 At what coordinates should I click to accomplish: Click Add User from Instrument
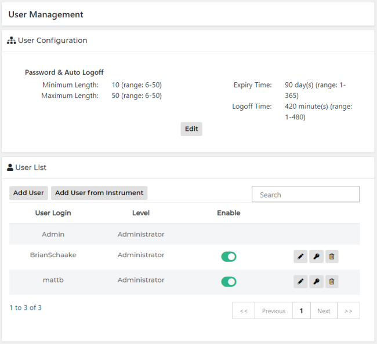(x=99, y=193)
